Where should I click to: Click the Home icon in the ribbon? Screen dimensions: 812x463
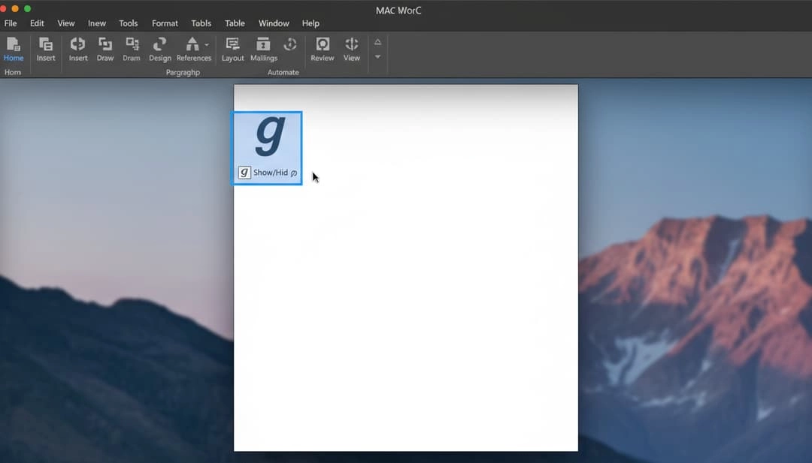tap(14, 45)
